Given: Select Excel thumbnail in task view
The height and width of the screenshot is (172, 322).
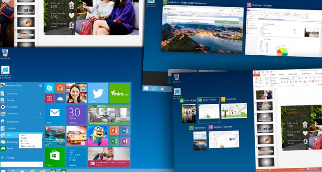Looking at the screenshot, I should point(209,111).
